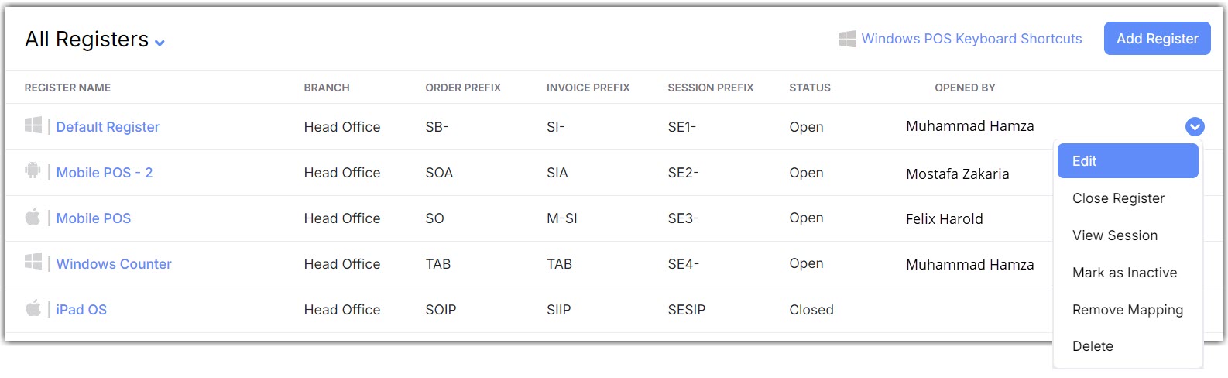Open Windows POS Keyboard Shortcuts link
The width and height of the screenshot is (1228, 378).
[971, 39]
